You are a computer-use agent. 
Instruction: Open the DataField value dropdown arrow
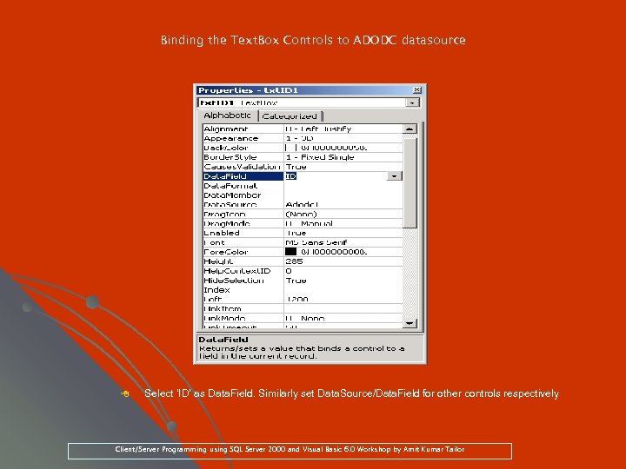[x=395, y=175]
